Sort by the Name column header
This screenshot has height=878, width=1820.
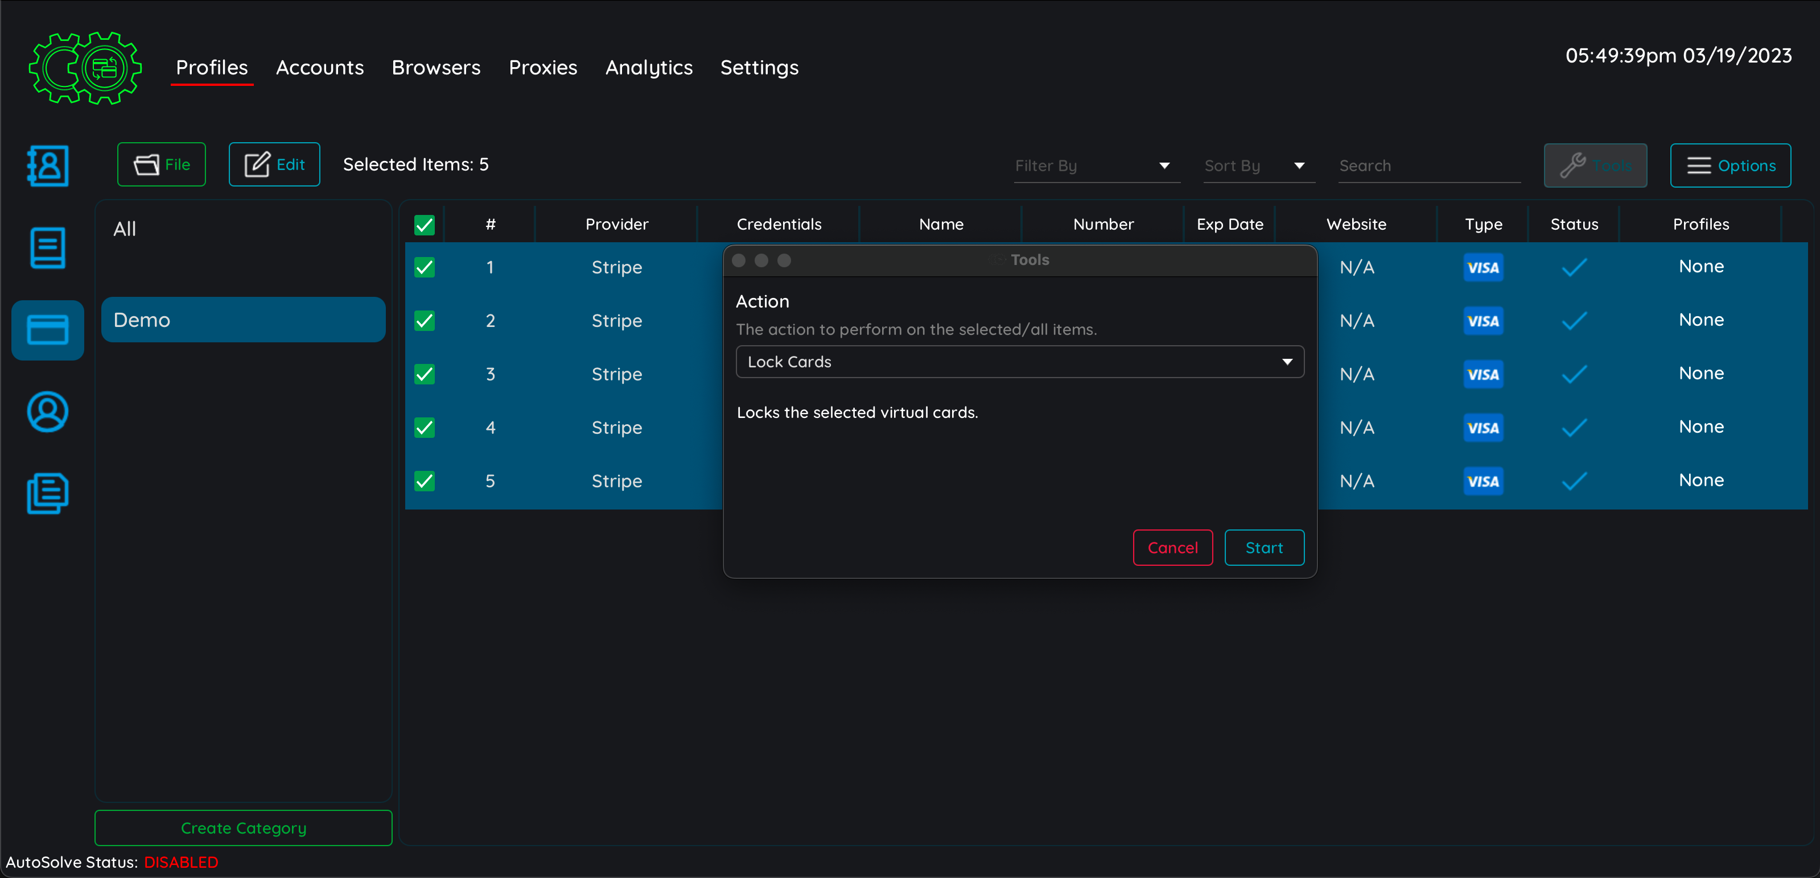[941, 225]
